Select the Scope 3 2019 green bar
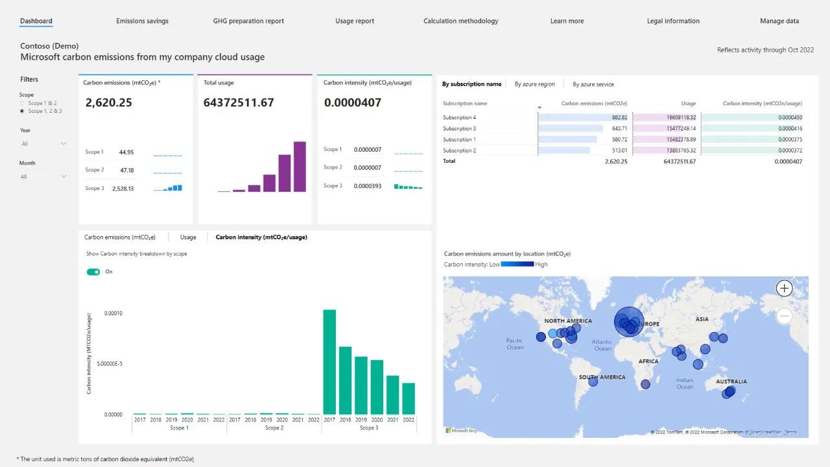830x467 pixels. point(361,385)
